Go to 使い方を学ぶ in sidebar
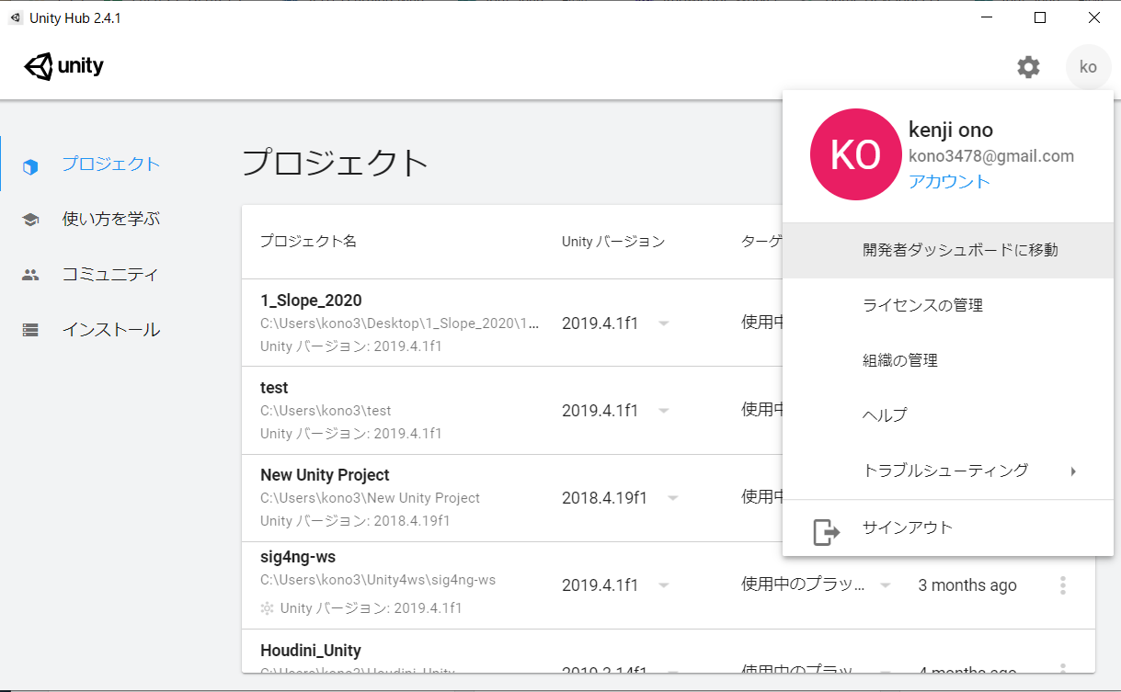 [x=110, y=219]
